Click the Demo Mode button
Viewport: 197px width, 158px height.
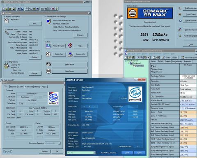point(69,64)
